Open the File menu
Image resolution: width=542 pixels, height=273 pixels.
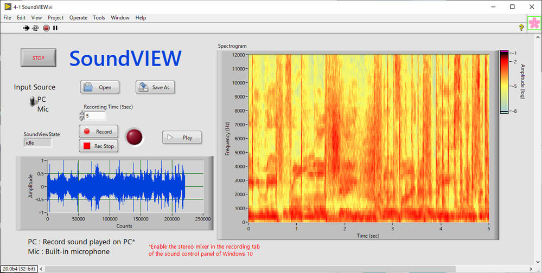tap(7, 17)
